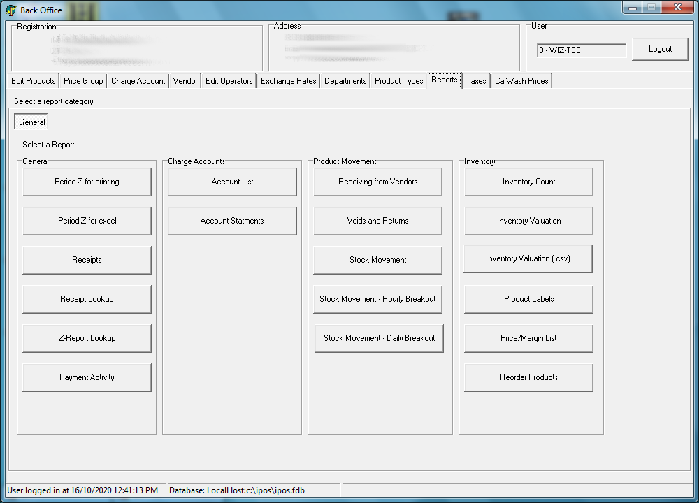Click the Logout button

coord(659,49)
